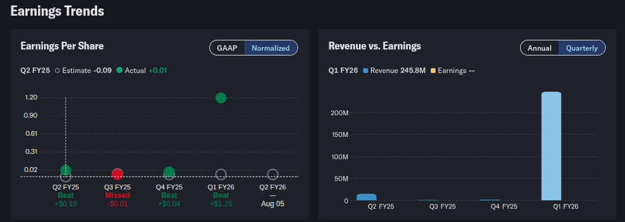The width and height of the screenshot is (625, 222).
Task: Click the Q4 FY25 Beat label
Action: coord(169,195)
